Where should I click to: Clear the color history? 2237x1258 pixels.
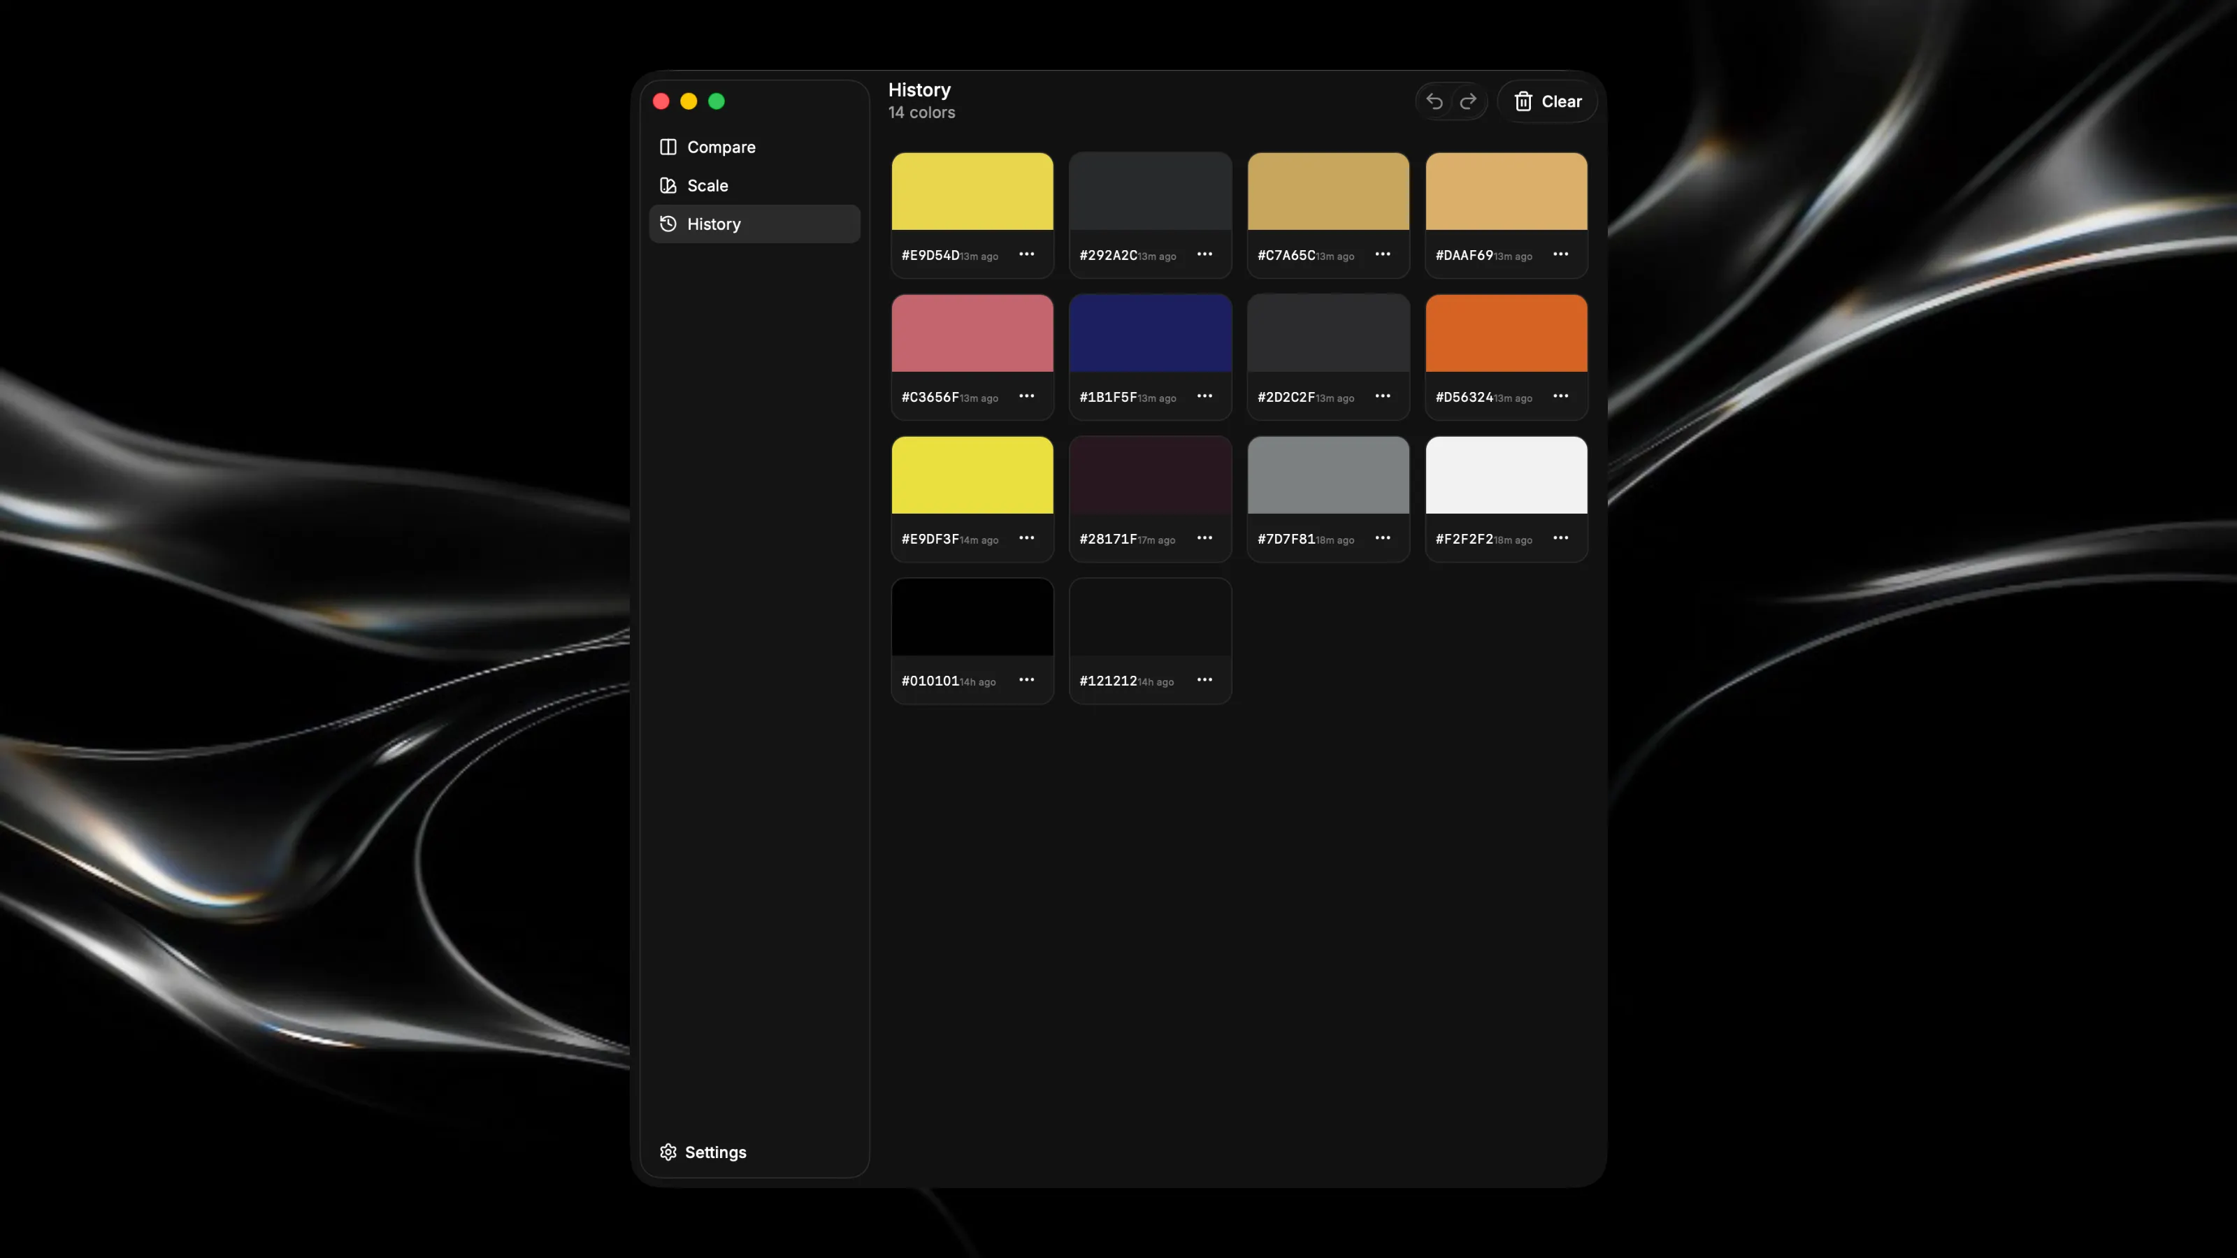tap(1548, 101)
